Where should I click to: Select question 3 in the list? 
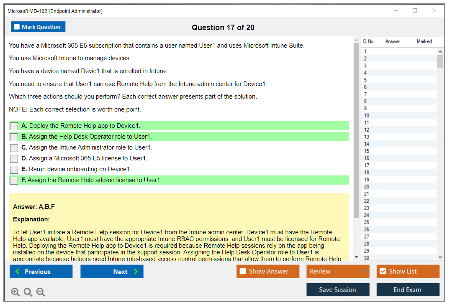[x=399, y=66]
